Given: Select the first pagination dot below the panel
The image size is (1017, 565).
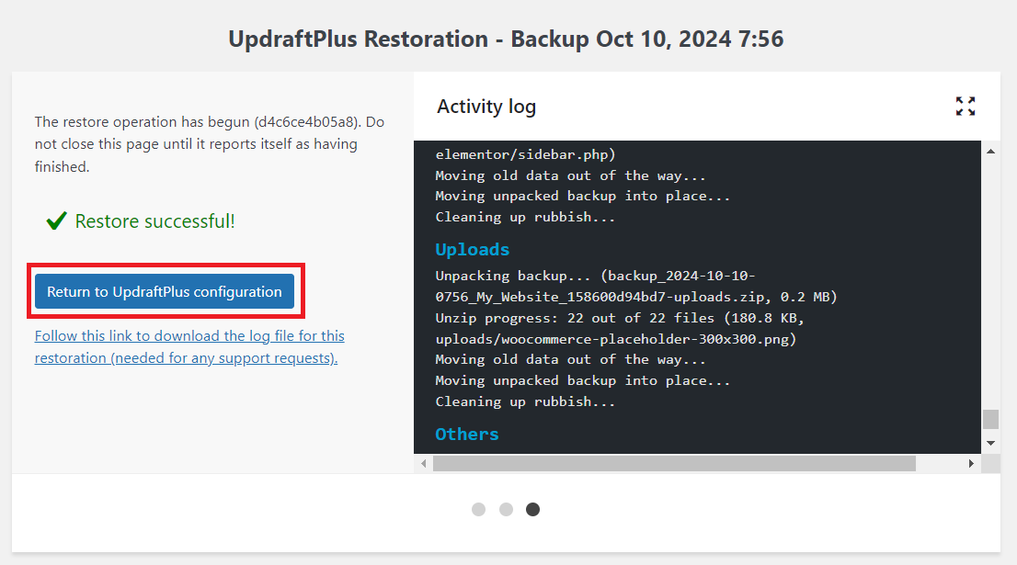Looking at the screenshot, I should (479, 509).
